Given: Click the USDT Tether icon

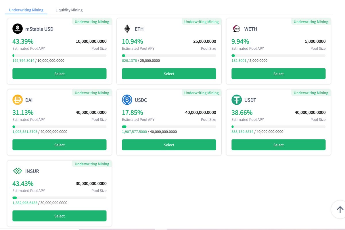Looking at the screenshot, I should [x=237, y=100].
